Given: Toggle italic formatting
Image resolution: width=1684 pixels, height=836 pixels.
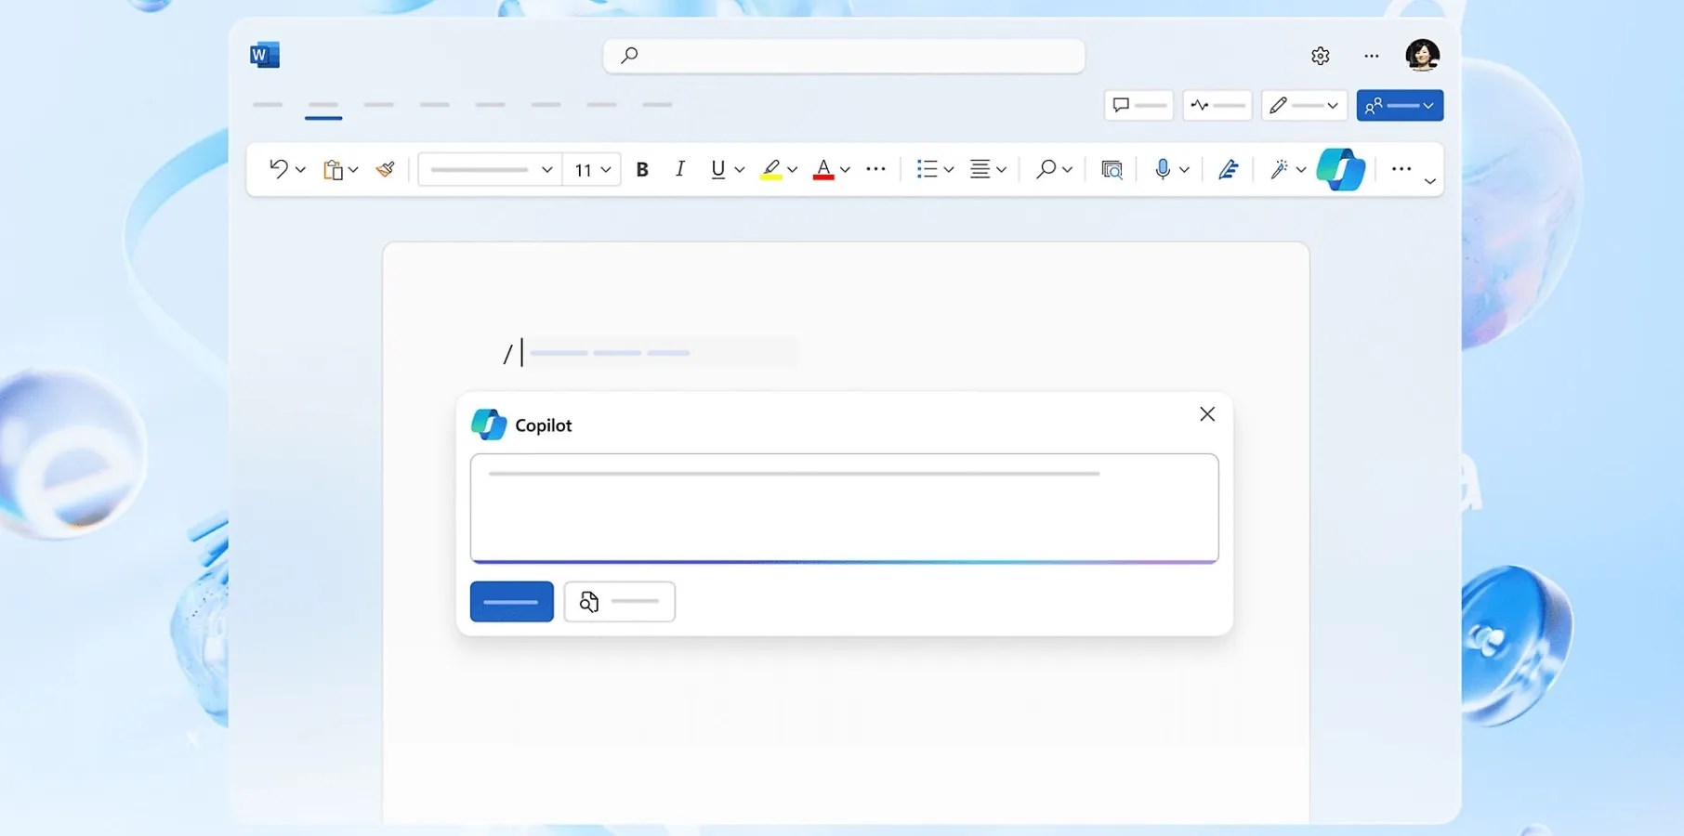Looking at the screenshot, I should [x=679, y=169].
